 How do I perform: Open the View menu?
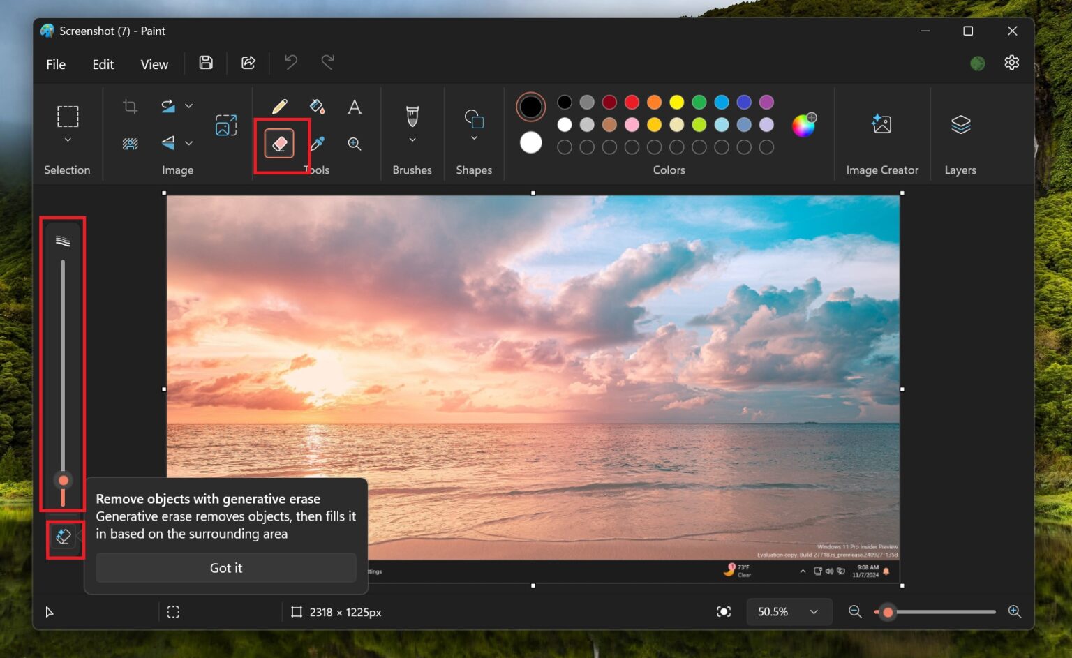[154, 63]
